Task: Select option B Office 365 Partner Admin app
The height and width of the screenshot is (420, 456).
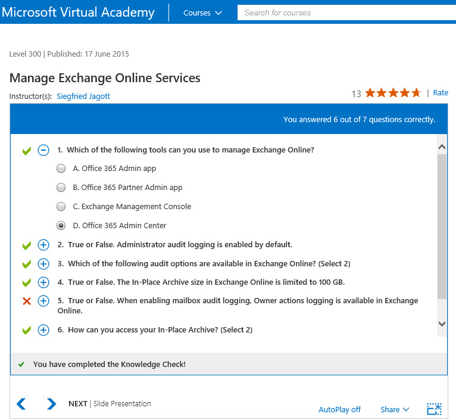Action: pos(61,188)
